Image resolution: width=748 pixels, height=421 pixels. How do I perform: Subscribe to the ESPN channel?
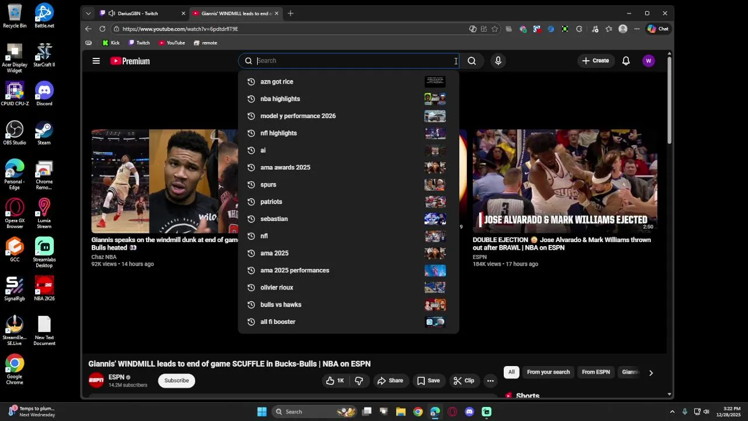pos(176,381)
